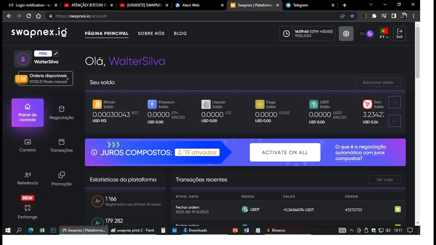Select the Doge balance card
The image size is (436, 245).
(x=278, y=112)
